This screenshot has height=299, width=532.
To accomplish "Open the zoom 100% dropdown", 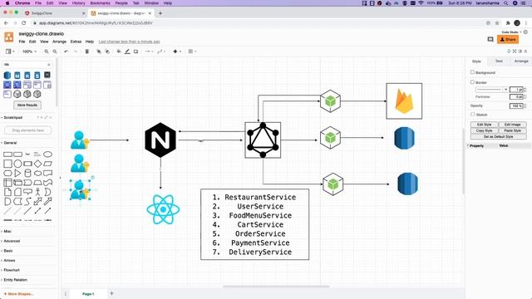I will pos(29,51).
